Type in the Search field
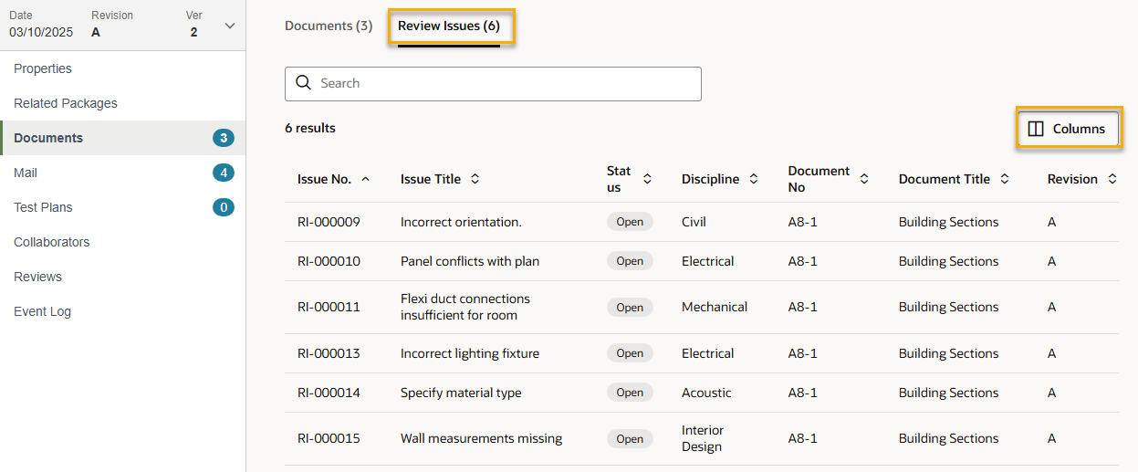1138x472 pixels. [x=502, y=83]
